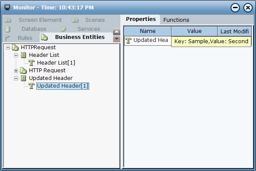Click the Updated Header list icon

(x=23, y=78)
